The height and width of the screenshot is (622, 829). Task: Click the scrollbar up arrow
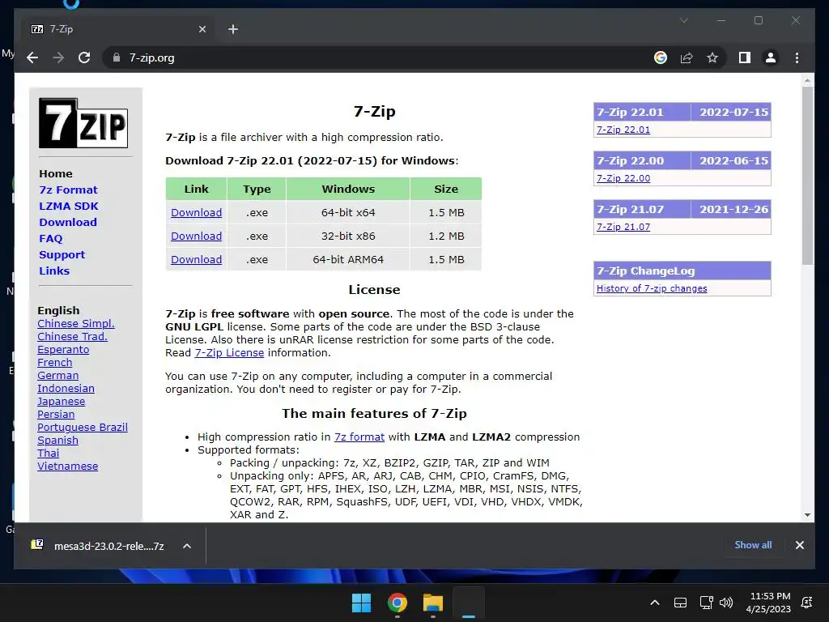click(x=807, y=80)
